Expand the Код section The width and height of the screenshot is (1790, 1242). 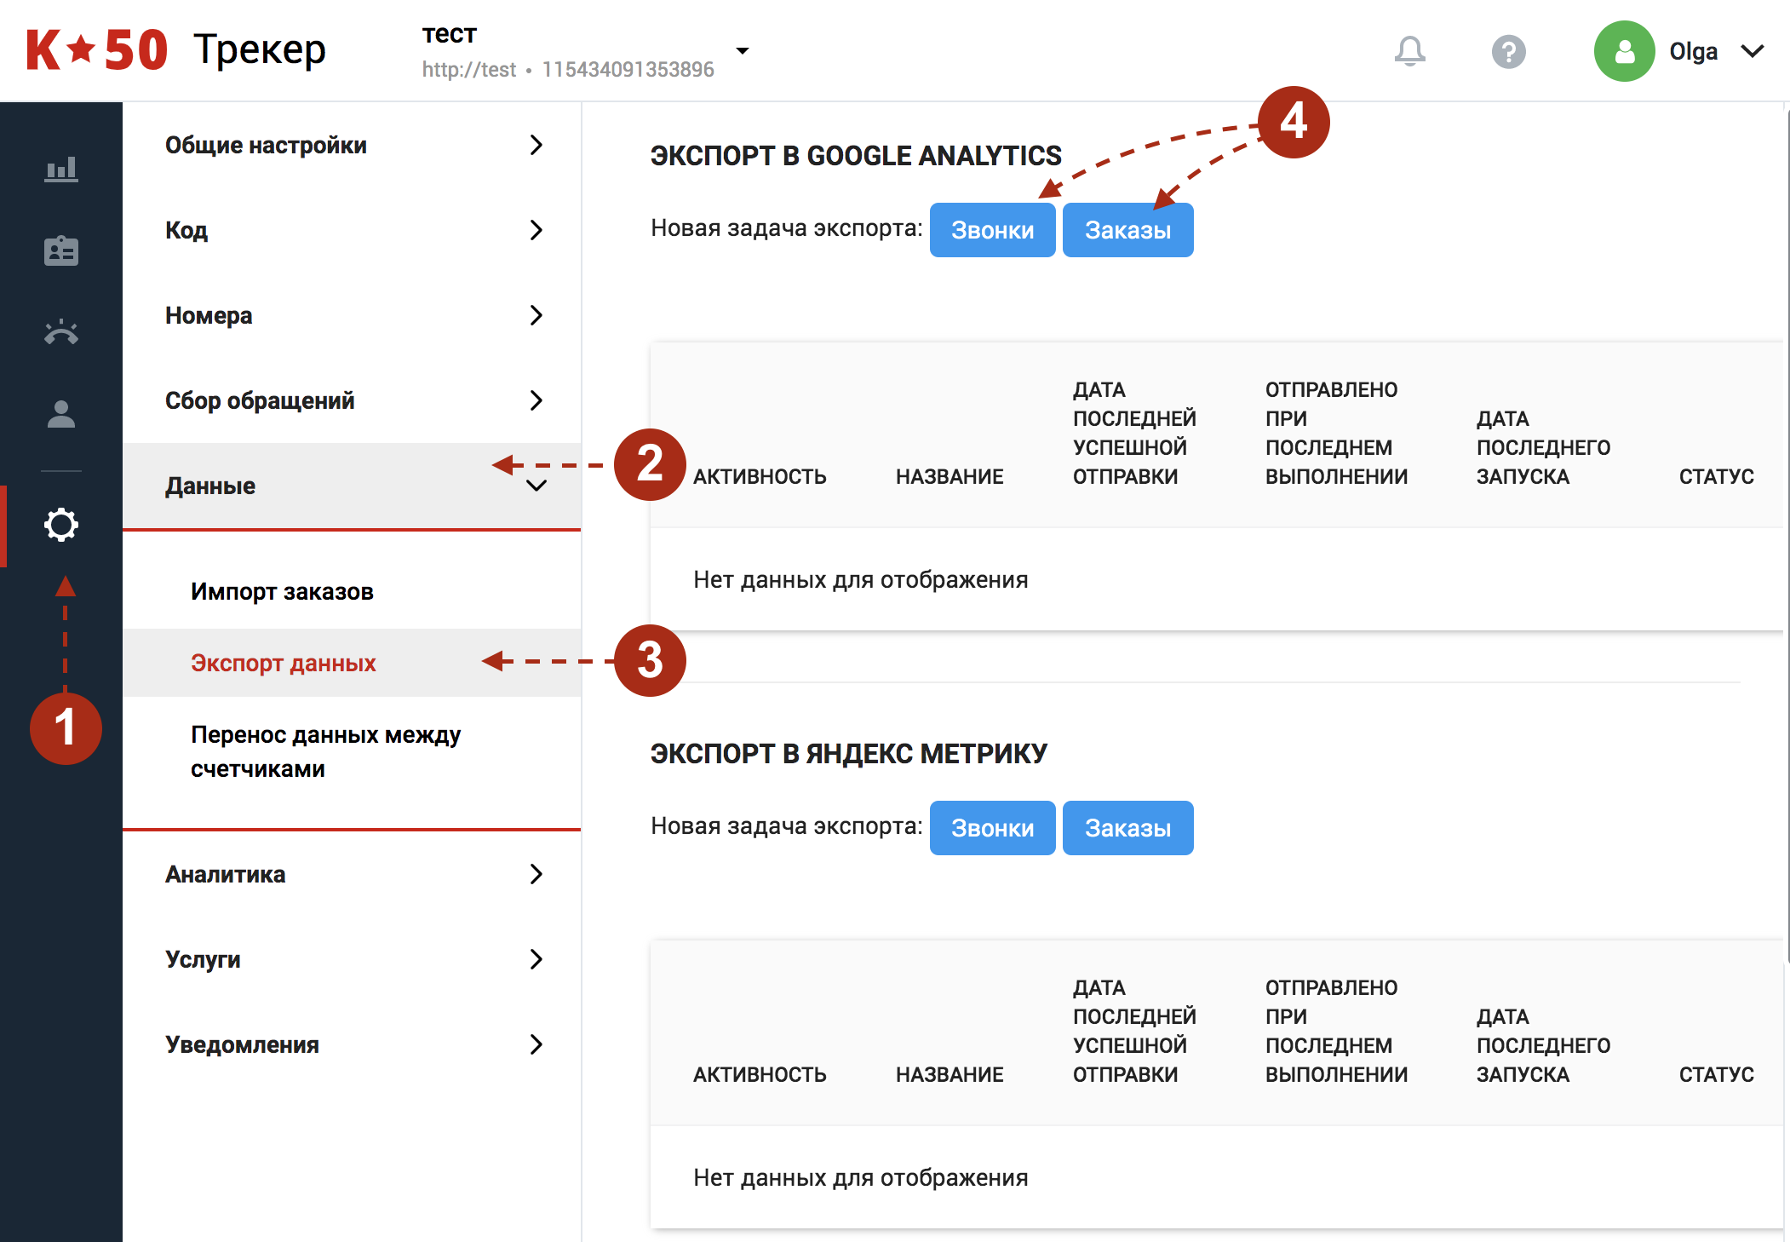point(352,230)
